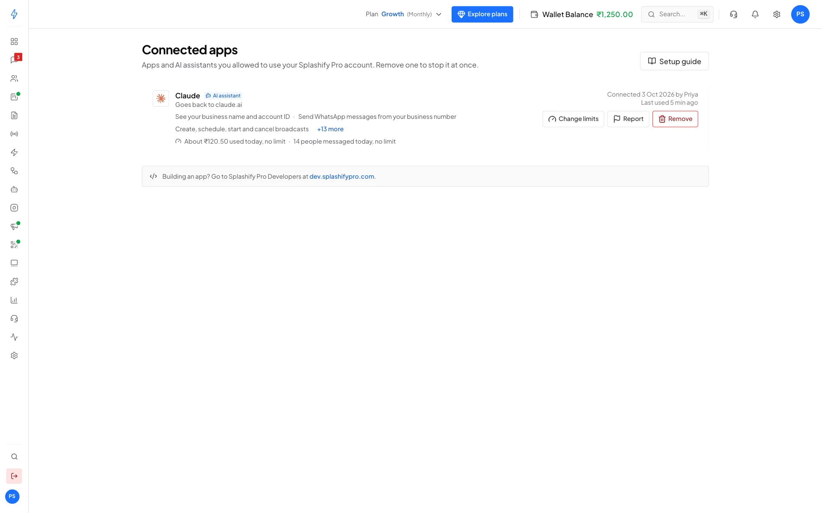This screenshot has width=822, height=513.
Task: Open the QR code icon in sidebar
Action: point(14,245)
